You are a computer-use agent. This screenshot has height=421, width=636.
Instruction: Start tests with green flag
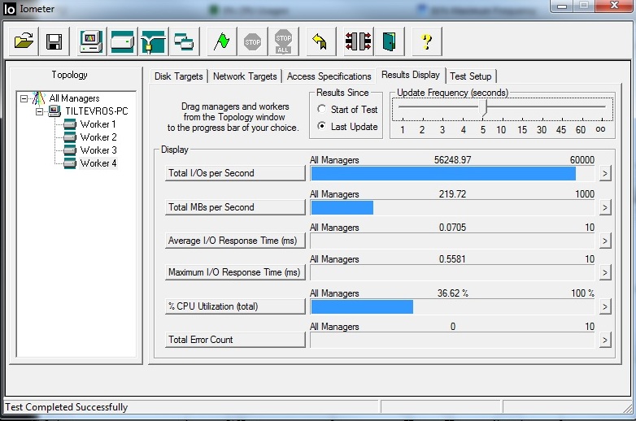(x=222, y=41)
